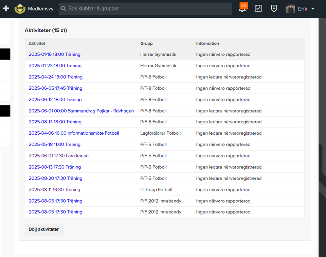Viewport: 326px width, 257px height.
Task: Open 2025-06-05 17:45 Träning link
Action: pyautogui.click(x=55, y=88)
